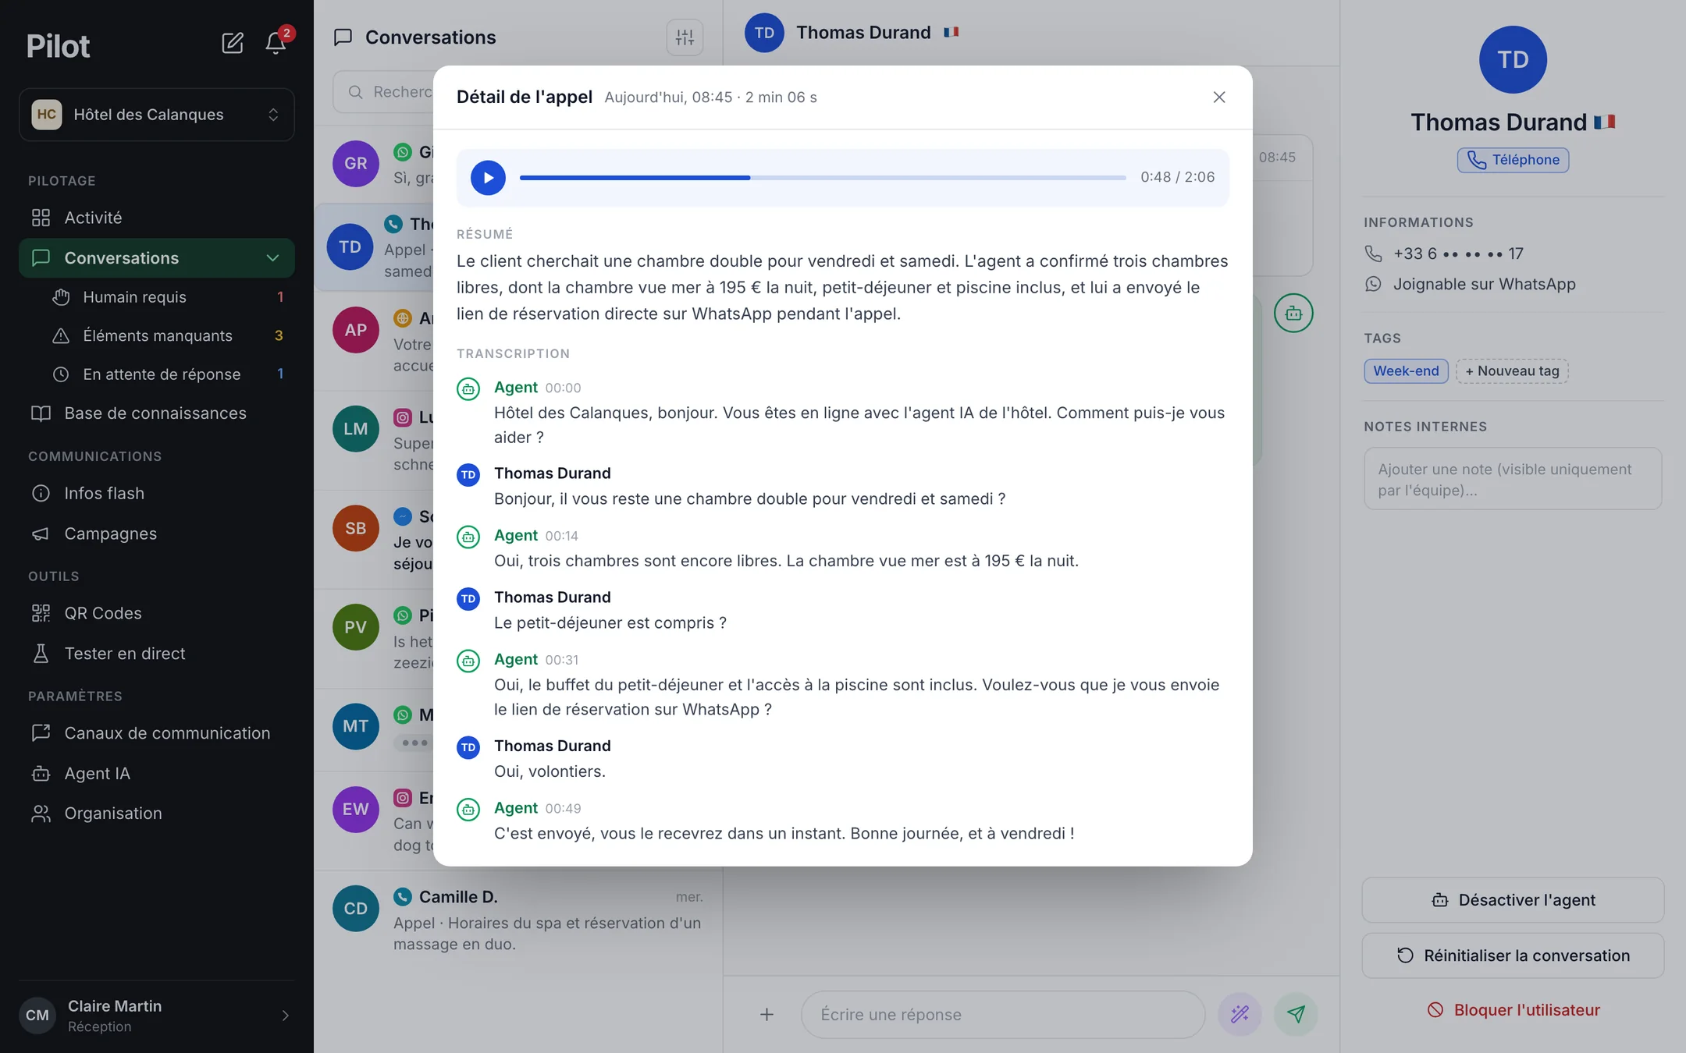This screenshot has width=1686, height=1053.
Task: Focus the Écrire une réponse field
Action: [x=1003, y=1015]
